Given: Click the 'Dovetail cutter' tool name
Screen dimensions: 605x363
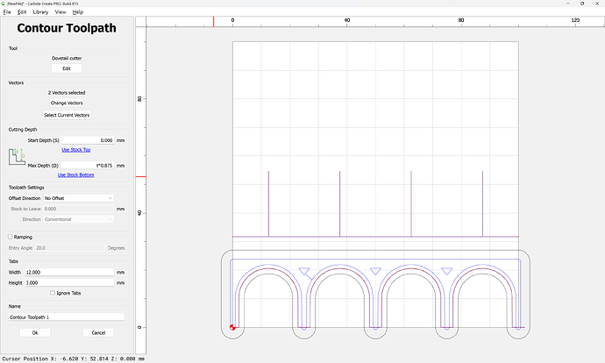Looking at the screenshot, I should coord(67,58).
